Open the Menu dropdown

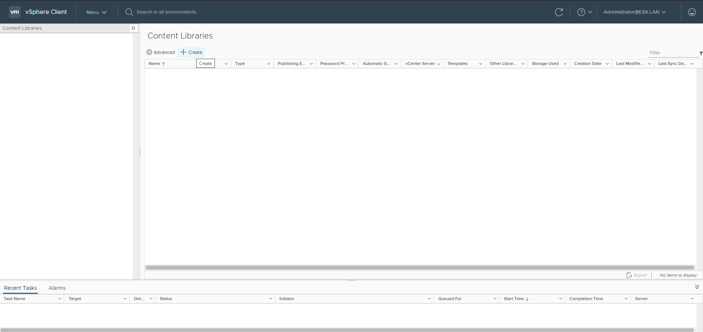96,12
